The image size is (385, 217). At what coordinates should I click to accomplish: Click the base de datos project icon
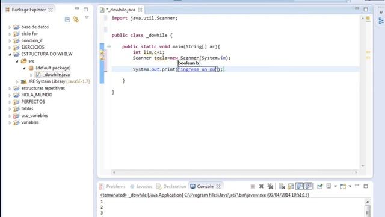(16, 27)
